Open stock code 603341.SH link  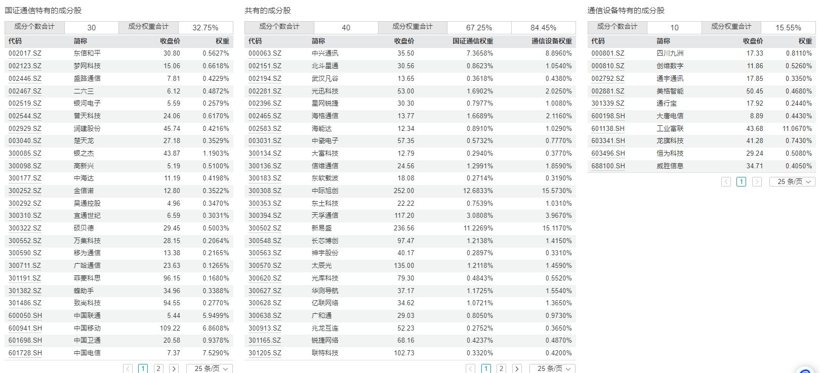click(608, 141)
